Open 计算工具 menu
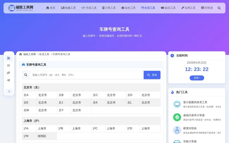This screenshot has height=143, width=229. pos(109,8)
